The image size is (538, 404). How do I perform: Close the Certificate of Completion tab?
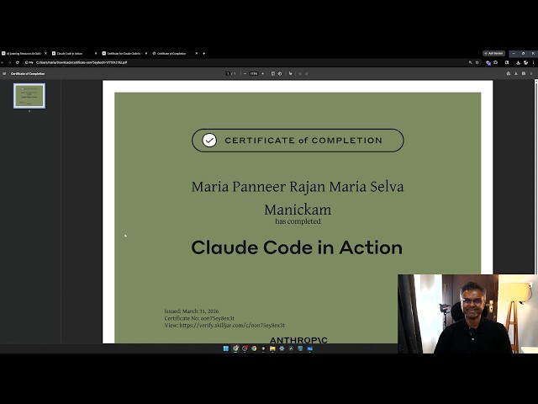pyautogui.click(x=196, y=53)
